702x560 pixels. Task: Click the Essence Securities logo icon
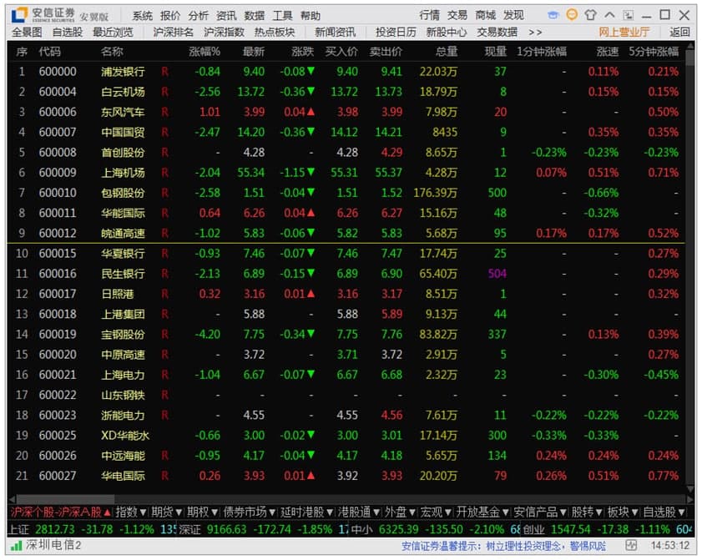pyautogui.click(x=19, y=15)
